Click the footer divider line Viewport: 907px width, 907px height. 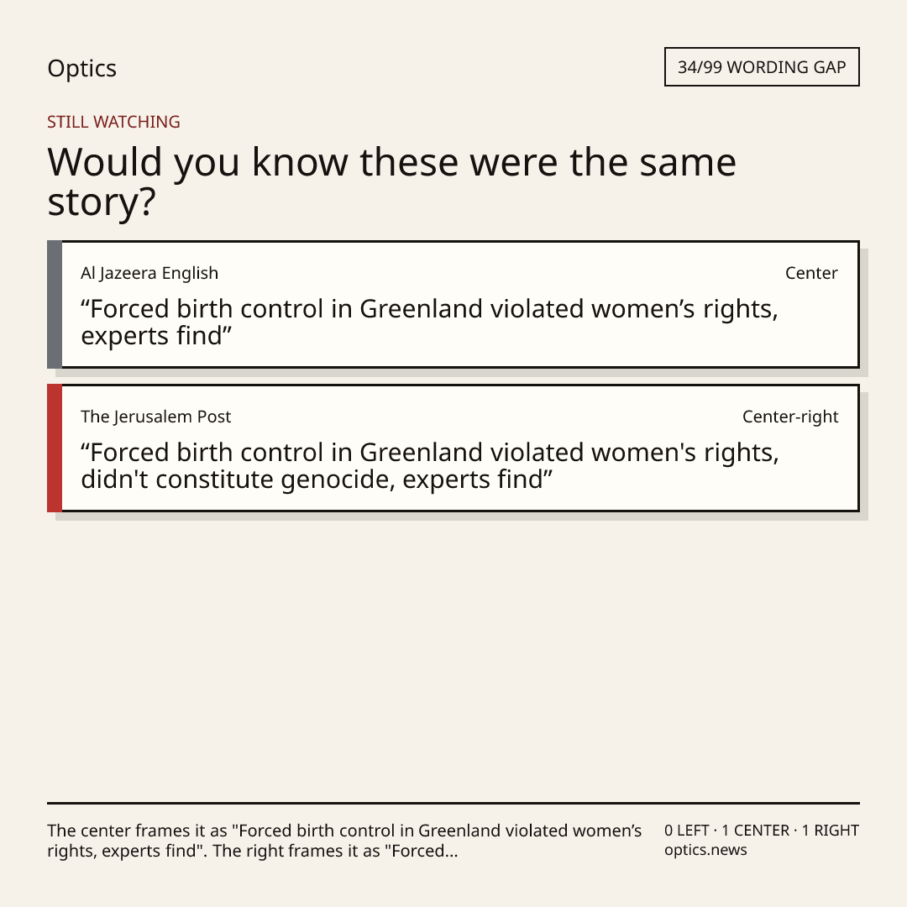point(453,803)
